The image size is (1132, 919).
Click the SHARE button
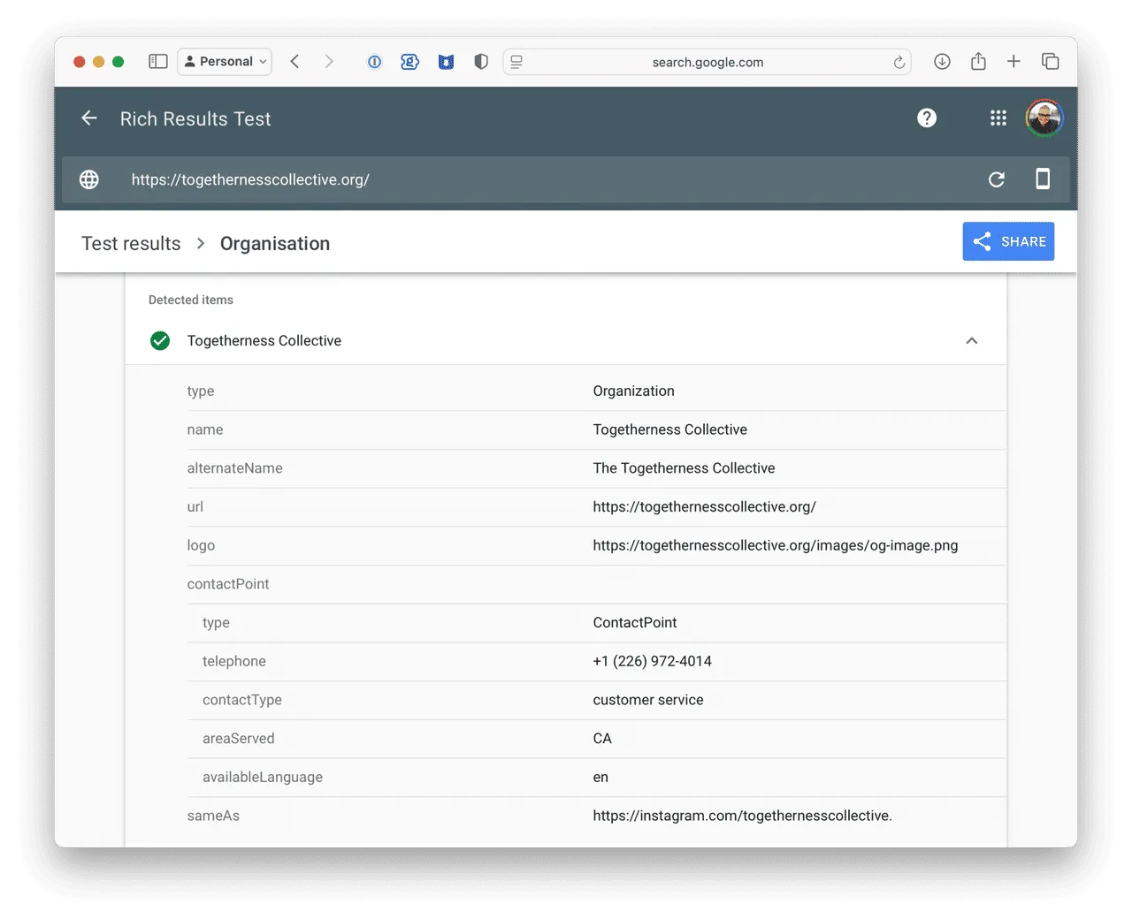point(1008,241)
